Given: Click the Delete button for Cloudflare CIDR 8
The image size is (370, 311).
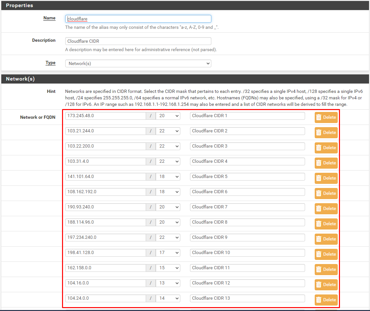Looking at the screenshot, I should [326, 224].
